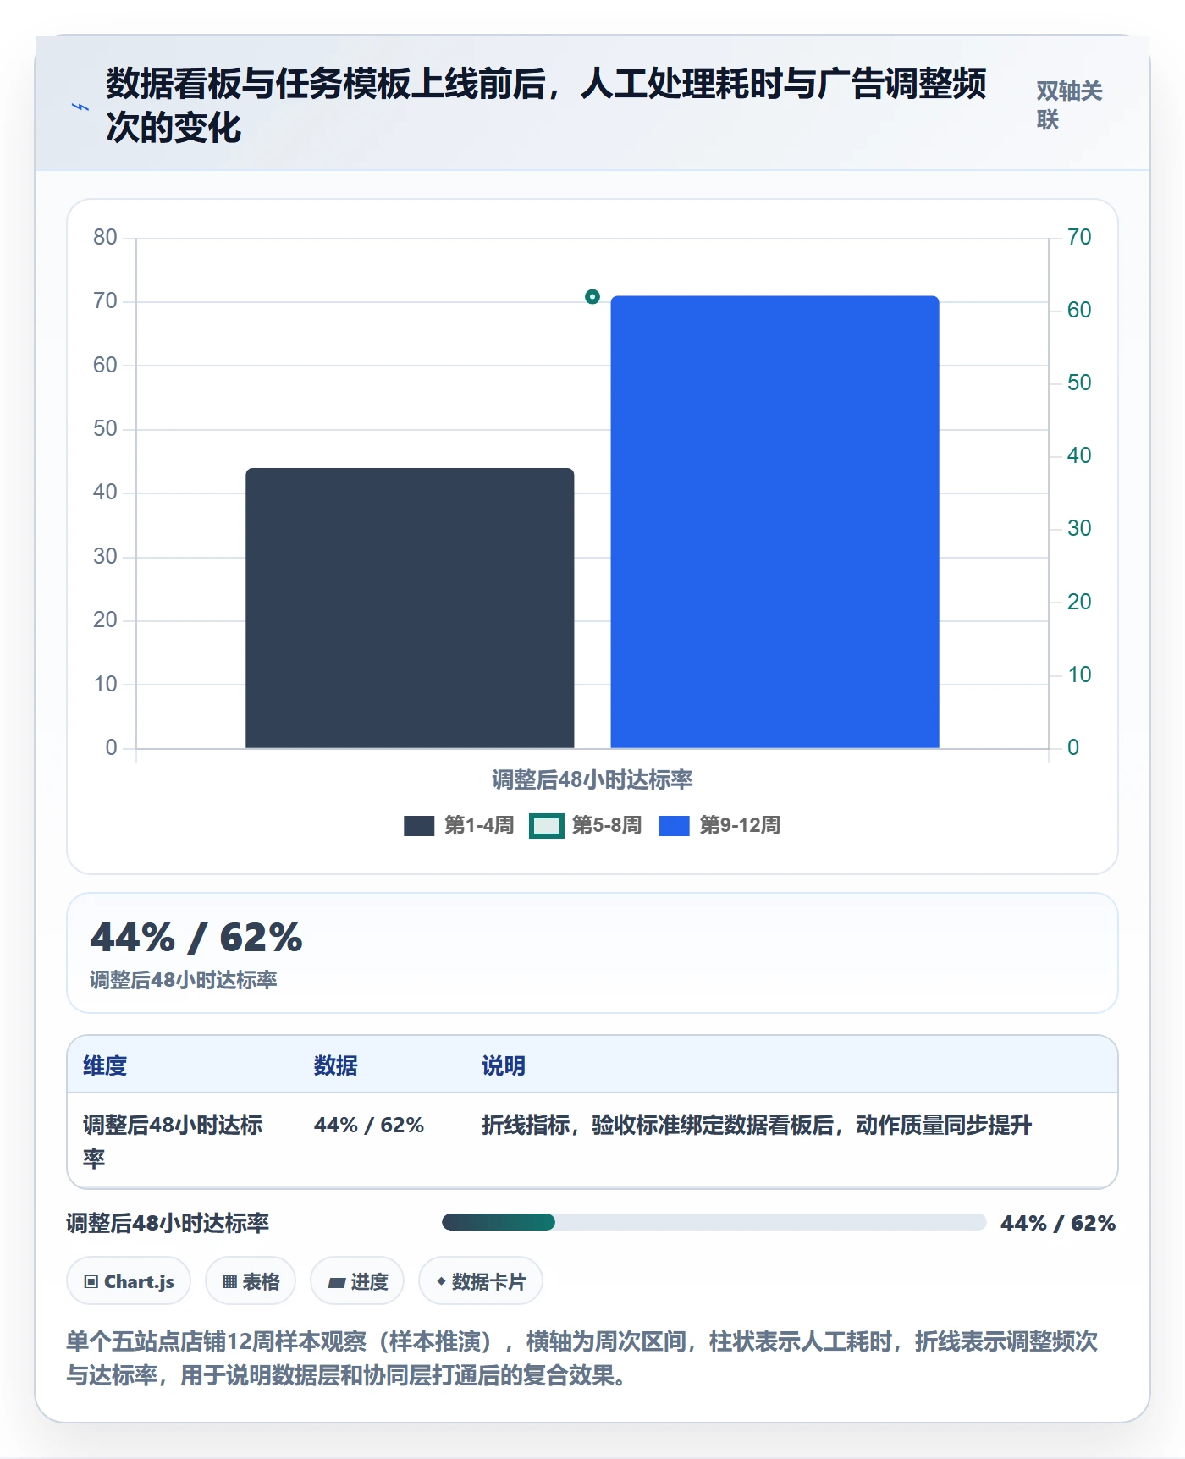Image resolution: width=1185 pixels, height=1459 pixels.
Task: Click the 表格 chip
Action: click(x=251, y=1281)
